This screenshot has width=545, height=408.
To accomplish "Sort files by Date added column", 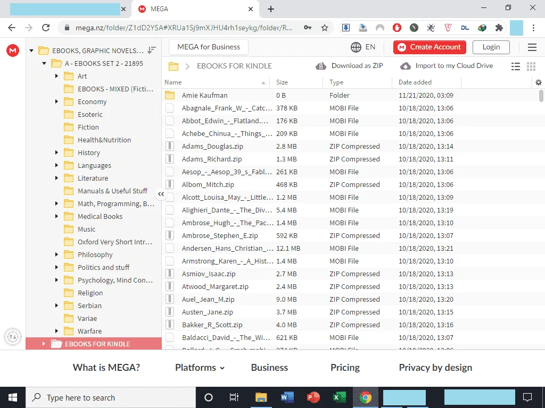I will 415,82.
